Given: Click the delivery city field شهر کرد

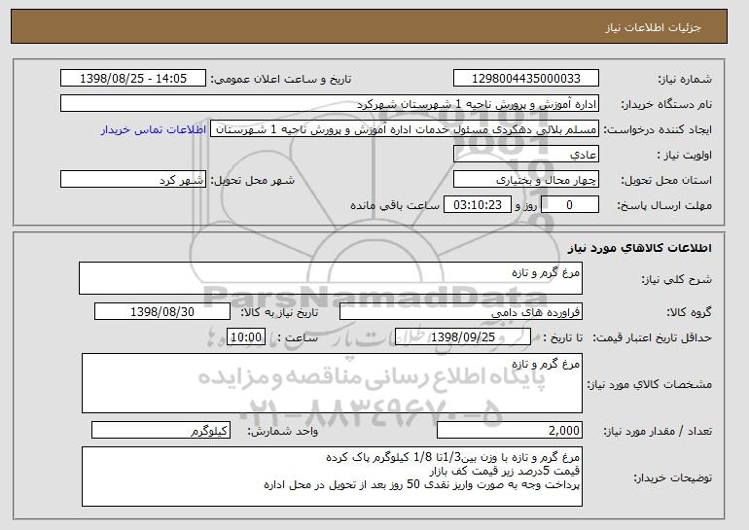Looking at the screenshot, I should pos(133,180).
